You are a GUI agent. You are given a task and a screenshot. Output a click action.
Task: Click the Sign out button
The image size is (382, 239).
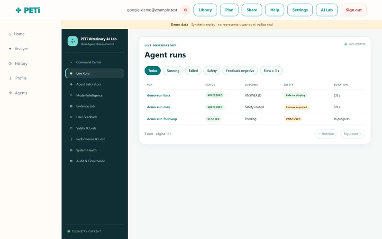click(354, 10)
